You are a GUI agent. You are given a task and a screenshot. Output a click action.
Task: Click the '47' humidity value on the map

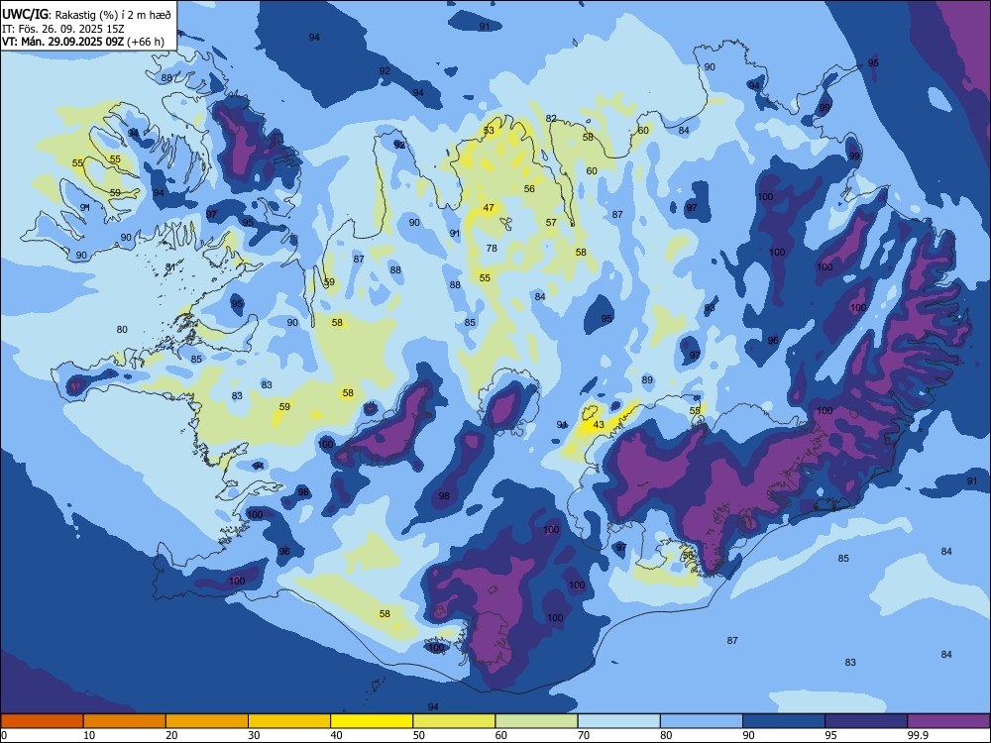(x=489, y=208)
